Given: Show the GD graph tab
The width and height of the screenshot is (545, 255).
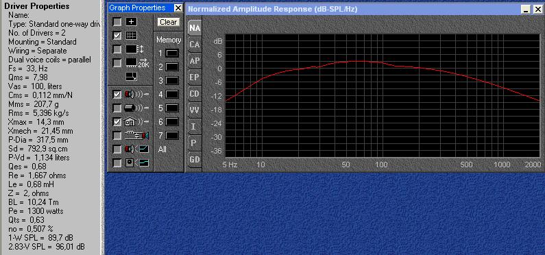Looking at the screenshot, I should click(x=195, y=160).
